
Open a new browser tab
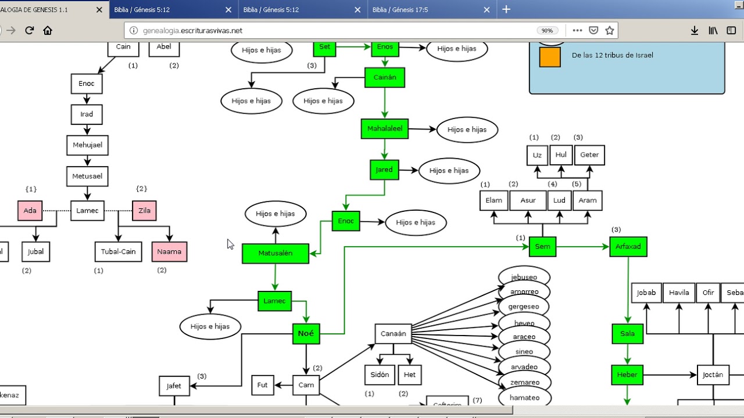click(506, 9)
